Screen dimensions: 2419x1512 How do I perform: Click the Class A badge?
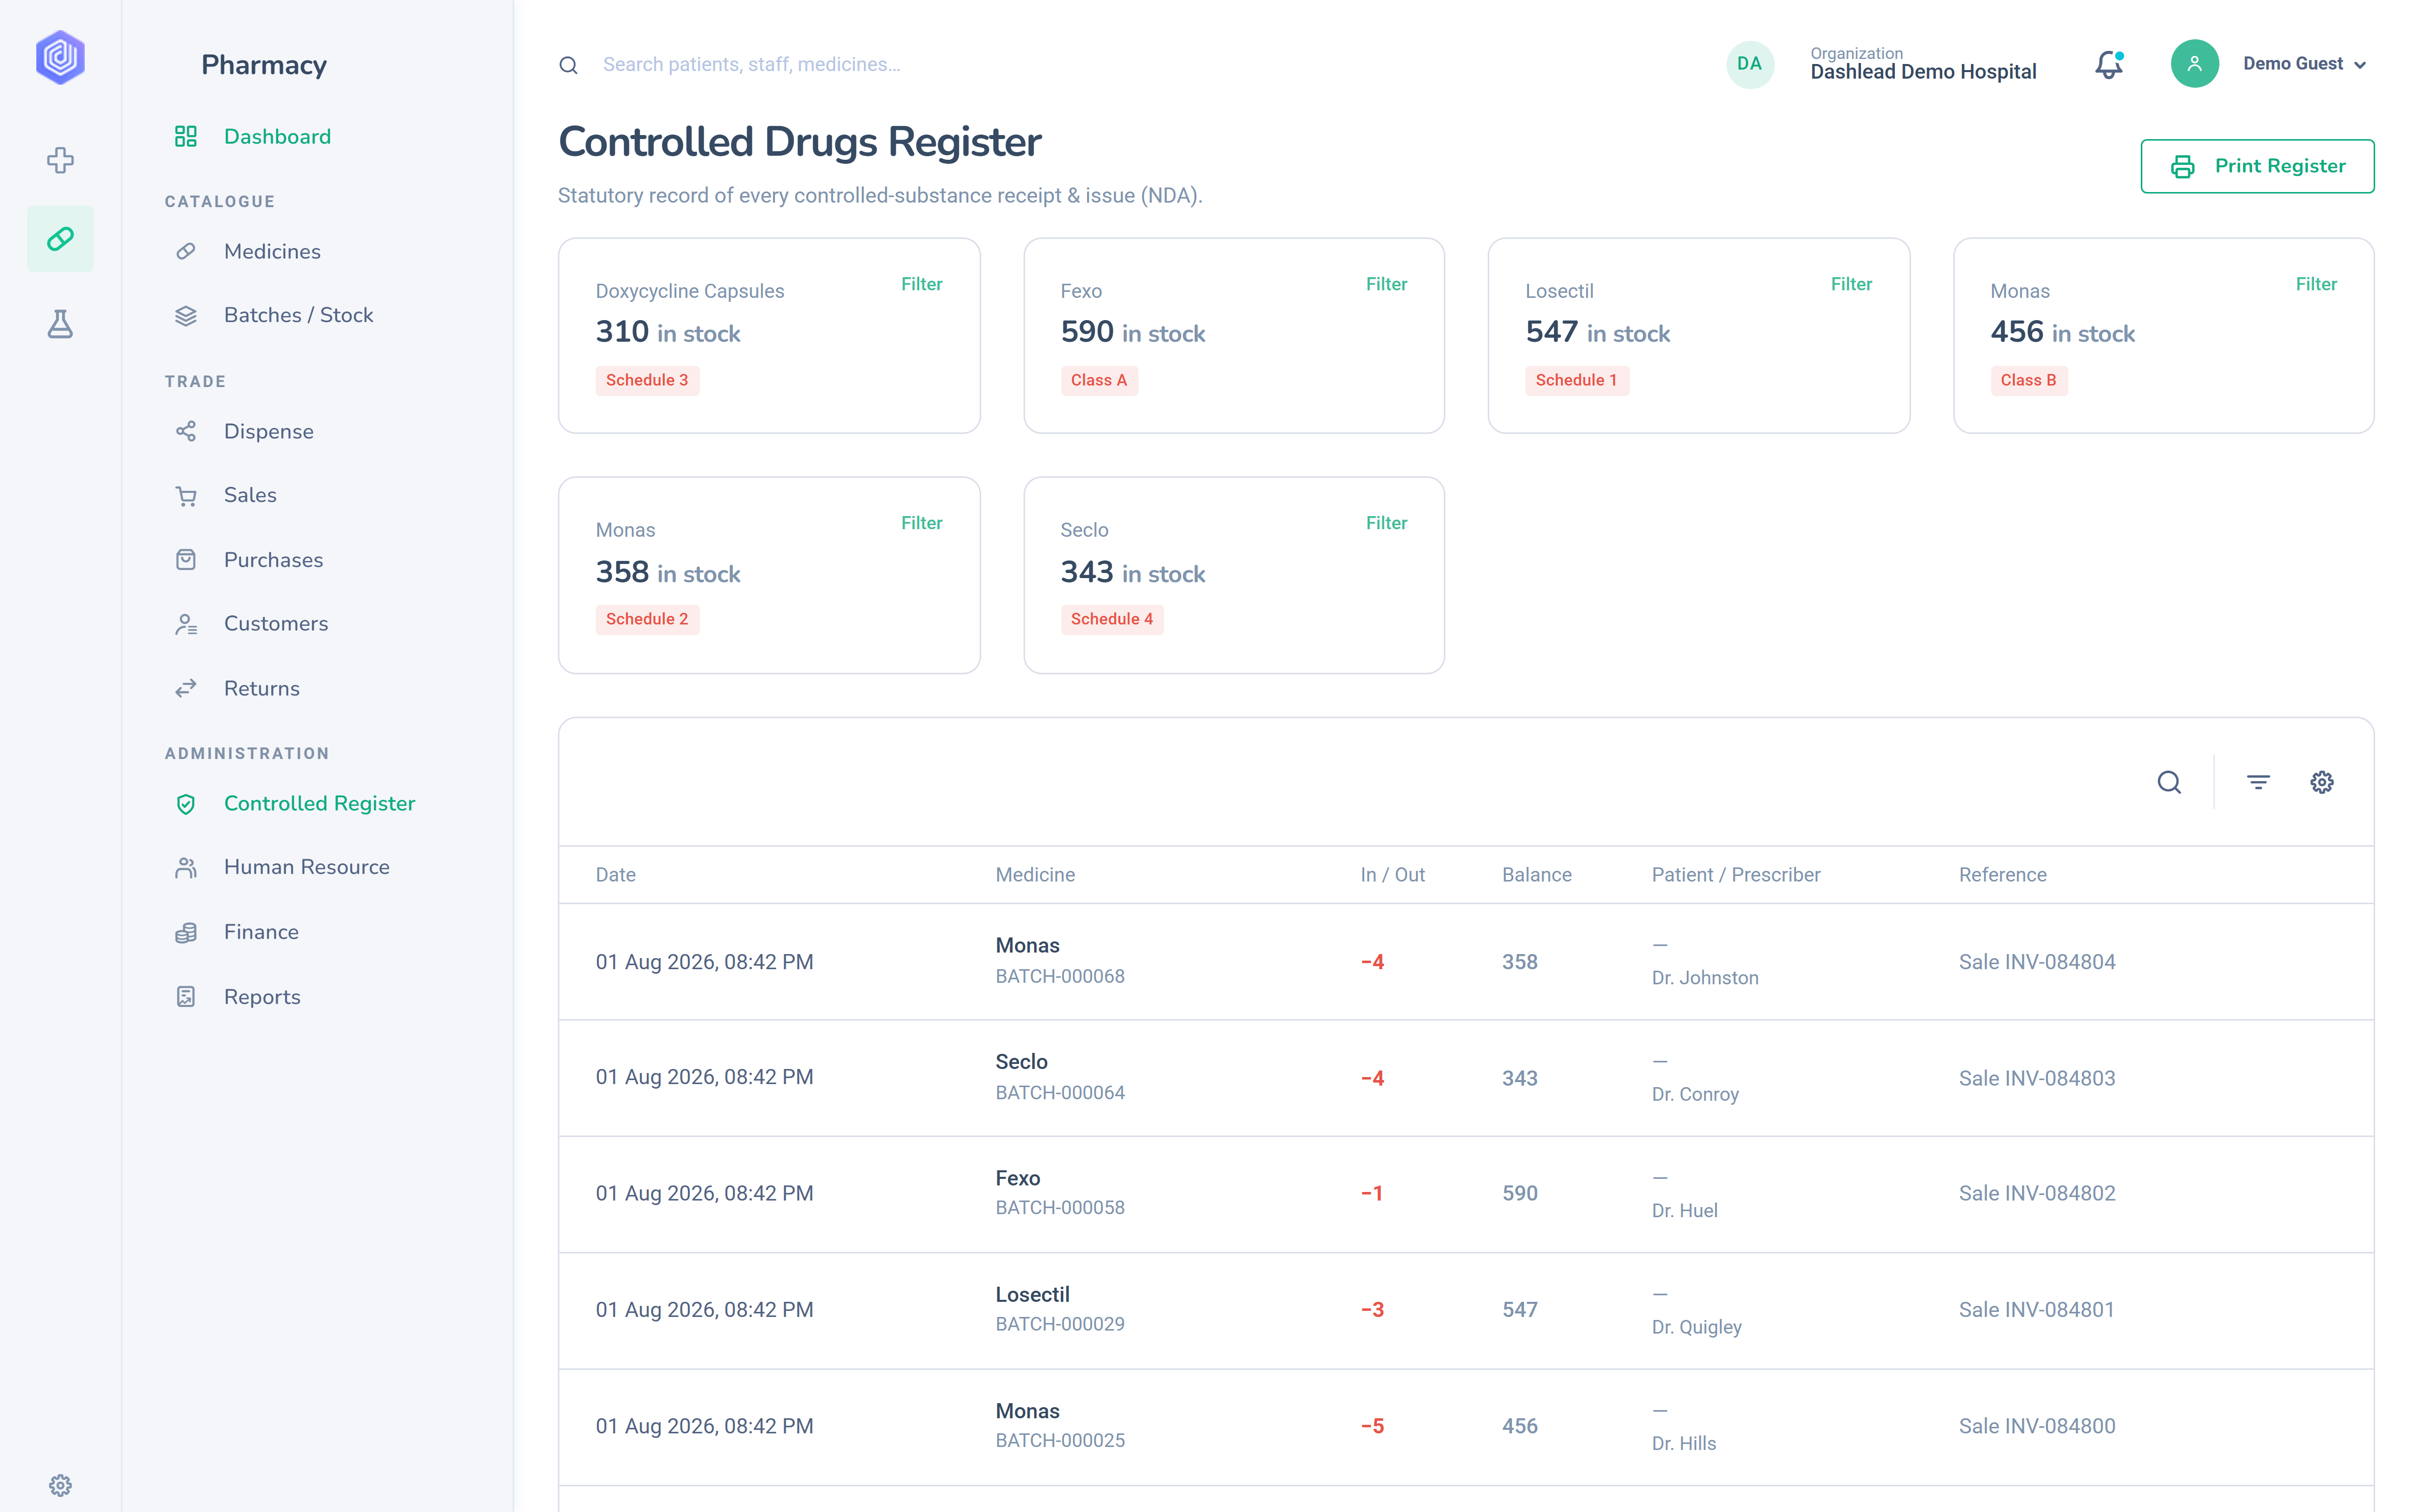[x=1099, y=380]
